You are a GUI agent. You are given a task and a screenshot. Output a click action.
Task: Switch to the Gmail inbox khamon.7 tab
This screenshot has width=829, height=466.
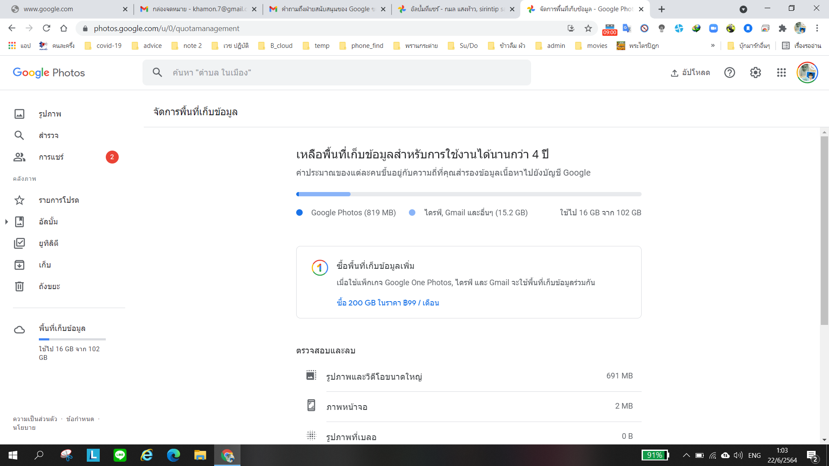coord(199,9)
